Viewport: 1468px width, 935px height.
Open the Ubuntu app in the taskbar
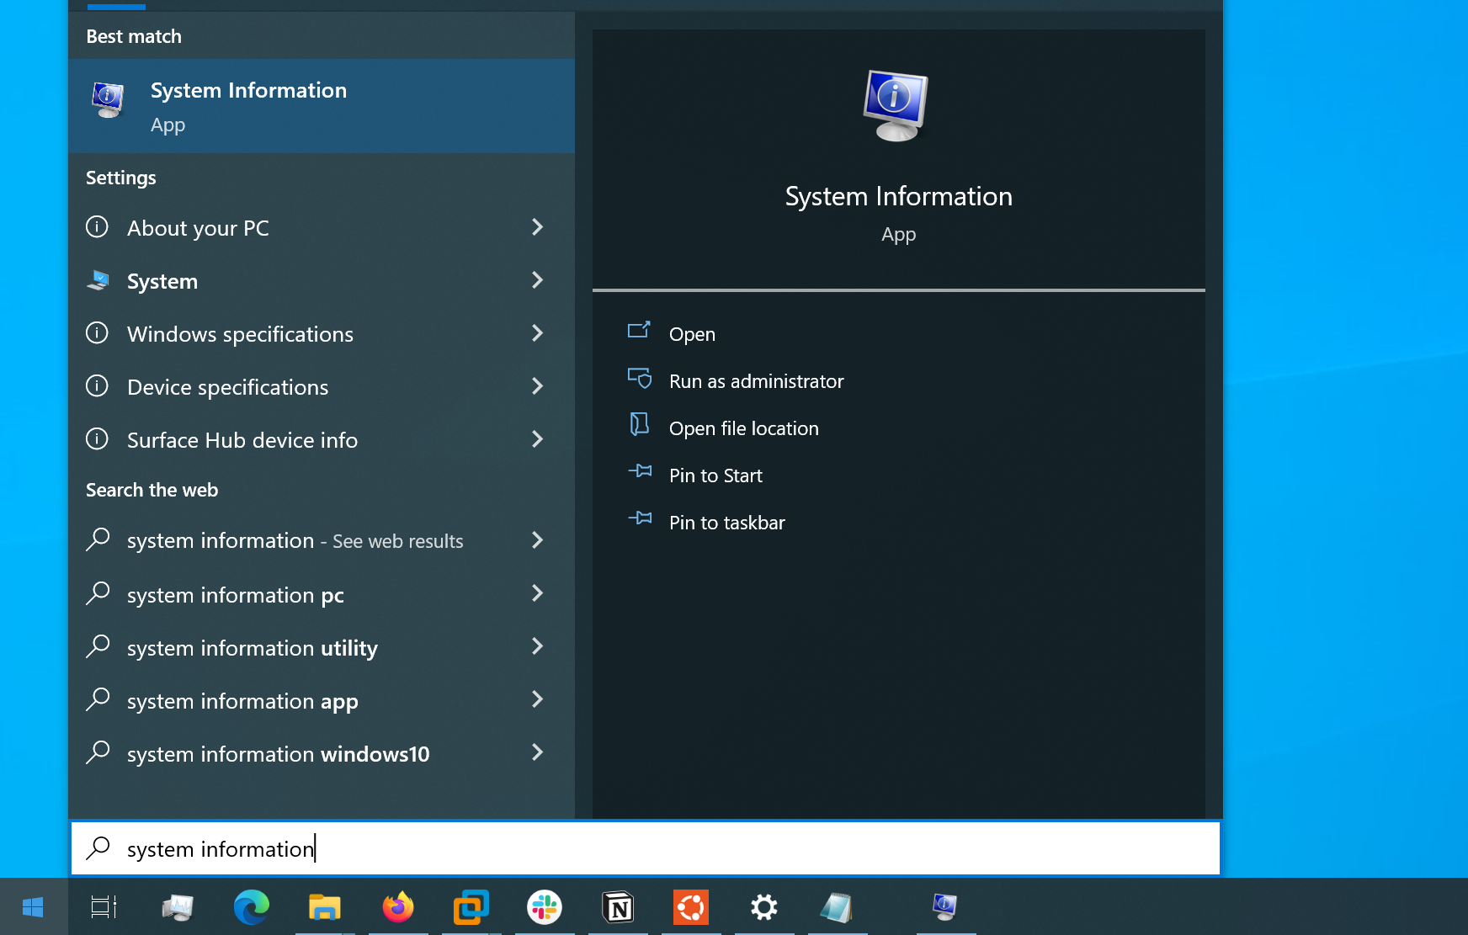tap(691, 906)
